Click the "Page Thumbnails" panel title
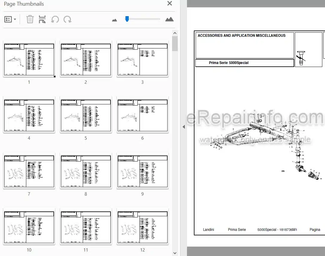 click(x=24, y=4)
